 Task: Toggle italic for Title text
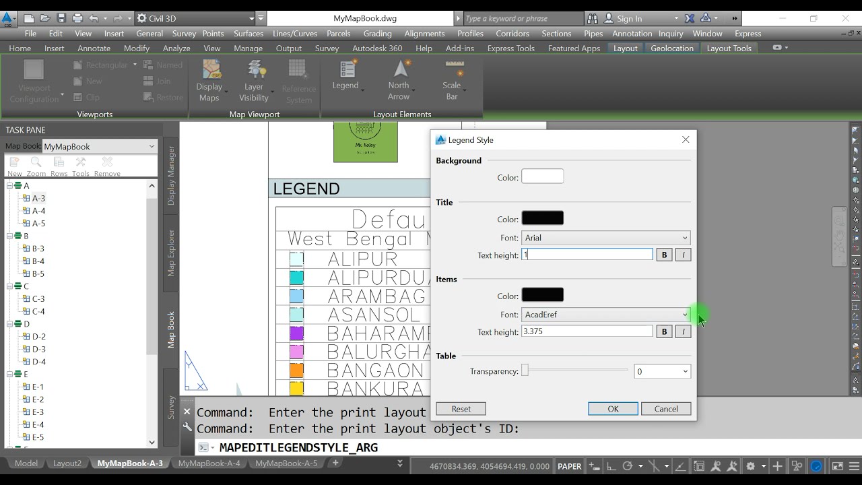[x=683, y=255]
